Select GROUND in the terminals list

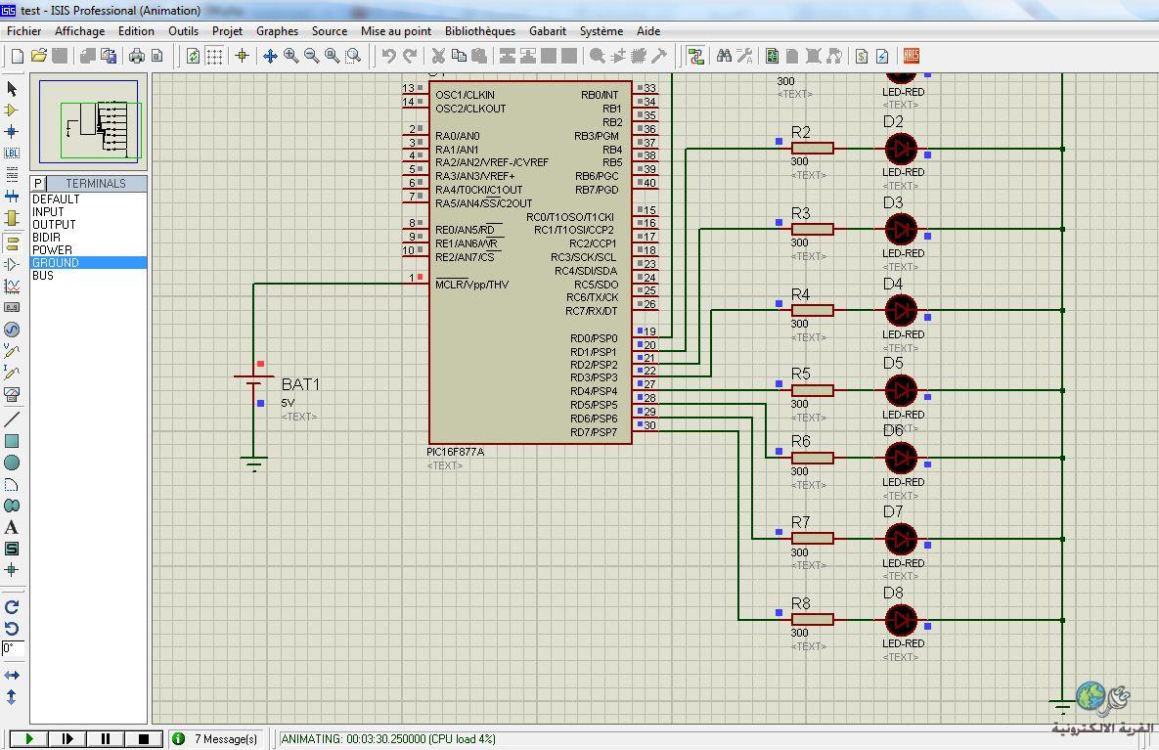pos(89,262)
